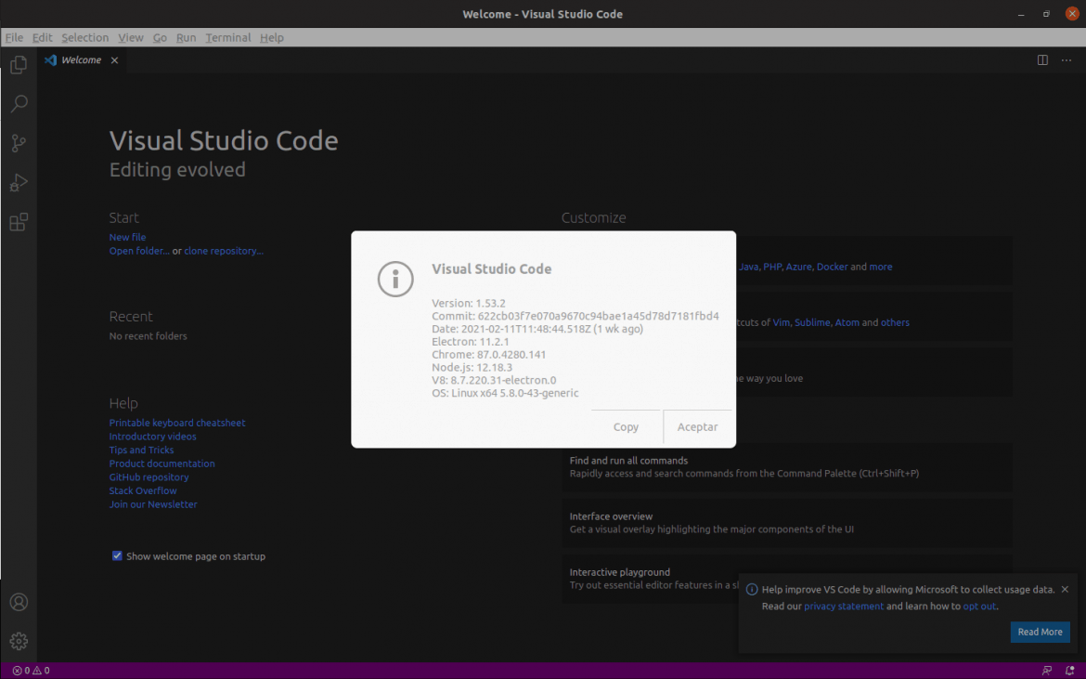Click the Open folder... link
This screenshot has width=1086, height=679.
[x=139, y=251]
